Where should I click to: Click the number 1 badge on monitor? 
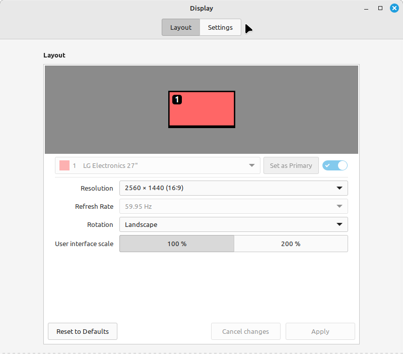pos(177,99)
